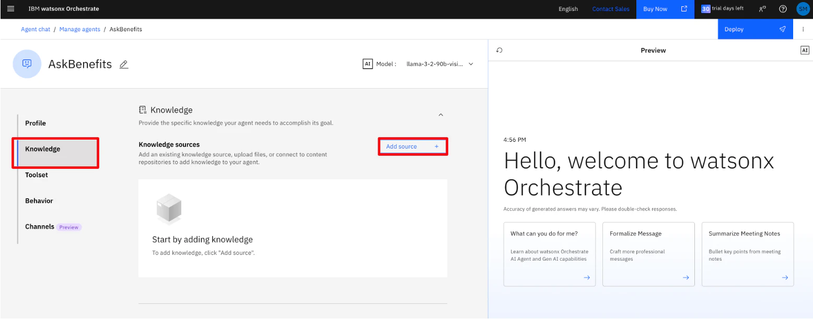Click the Start by adding knowledge text

pos(203,240)
